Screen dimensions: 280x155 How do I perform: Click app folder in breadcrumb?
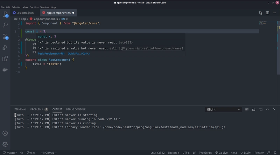[23, 19]
